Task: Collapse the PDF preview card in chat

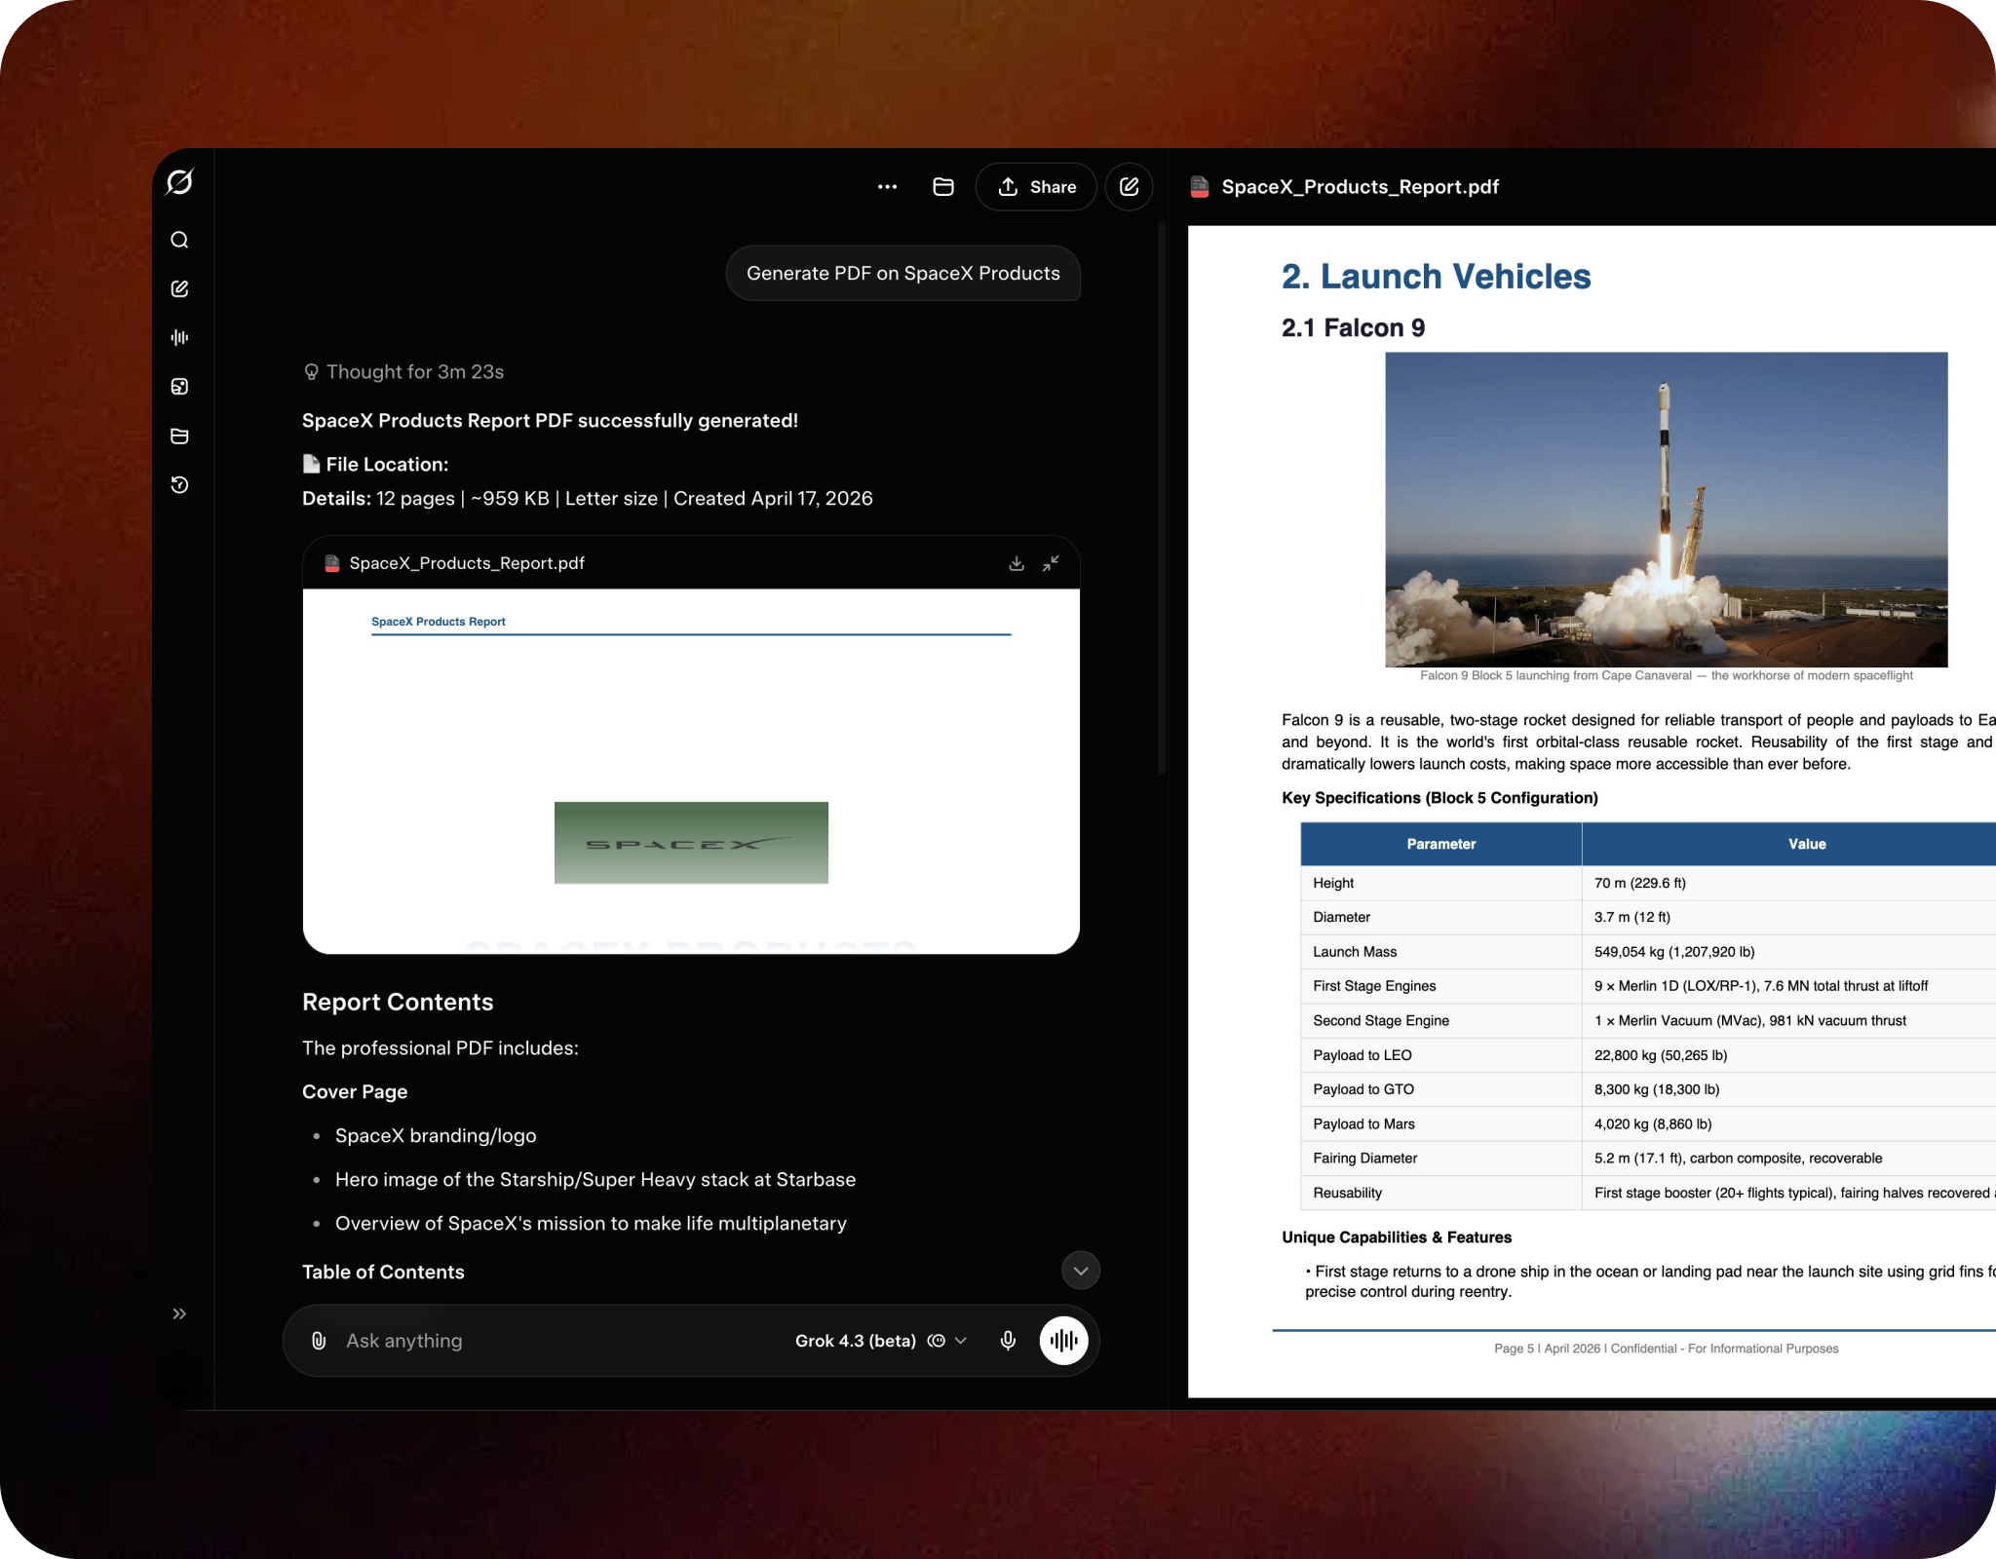Action: click(1051, 563)
